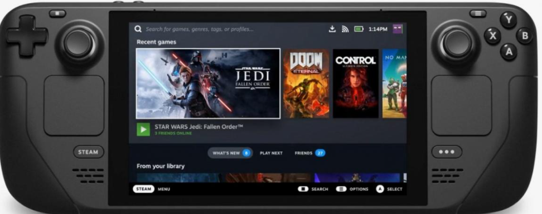Select the Control Ultimate Edition cover
This screenshot has width=542, height=214.
click(x=356, y=83)
